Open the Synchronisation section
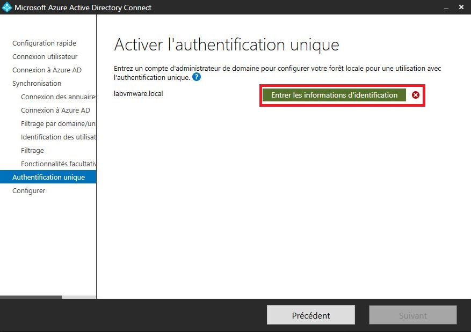The width and height of the screenshot is (471, 332). (37, 83)
